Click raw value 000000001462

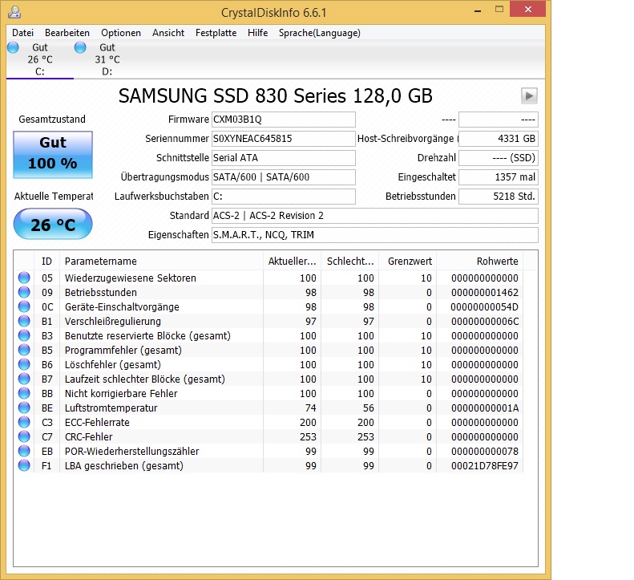[x=485, y=293]
